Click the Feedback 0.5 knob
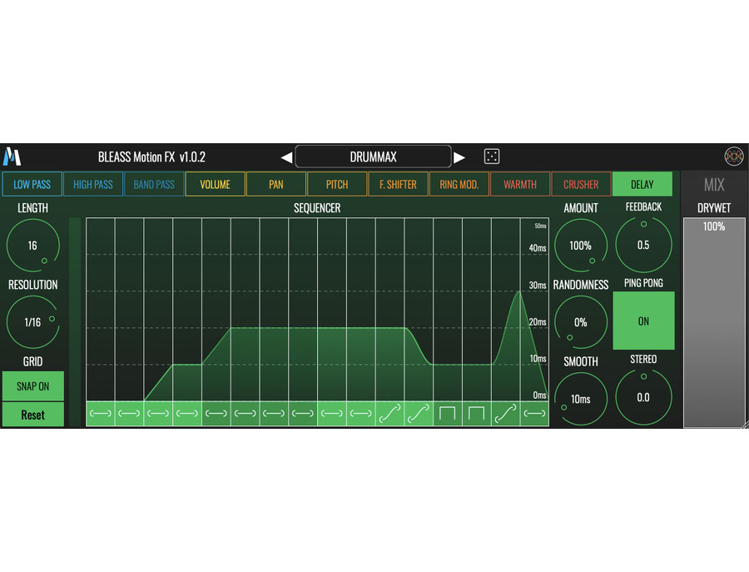 coord(643,245)
